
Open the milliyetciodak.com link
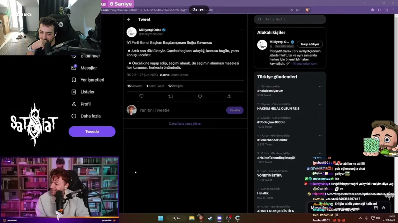pyautogui.click(x=304, y=64)
